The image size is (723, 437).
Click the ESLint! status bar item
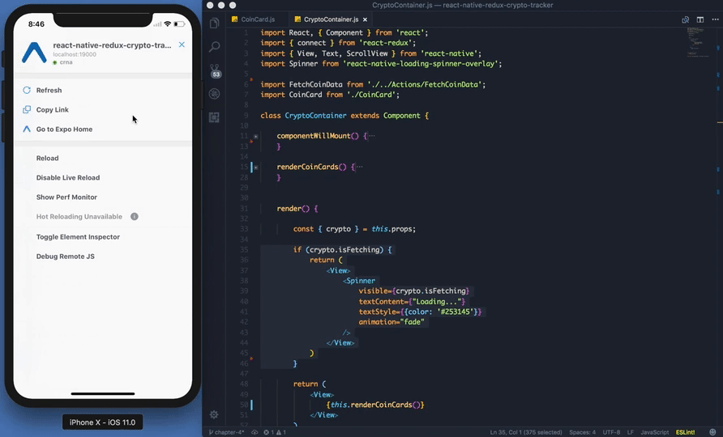pos(685,432)
